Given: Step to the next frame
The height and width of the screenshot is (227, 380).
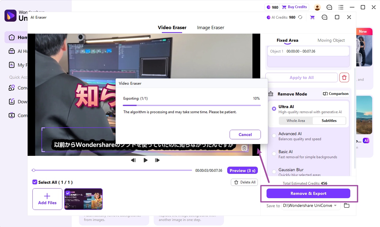Looking at the screenshot, I should click(x=157, y=160).
